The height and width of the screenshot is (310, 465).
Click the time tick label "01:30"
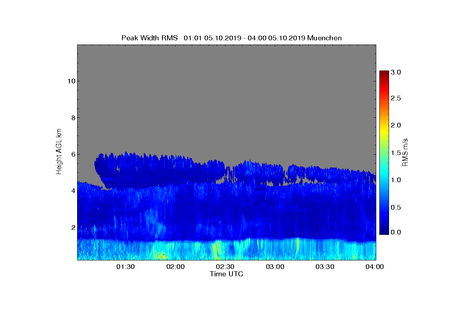pyautogui.click(x=126, y=267)
